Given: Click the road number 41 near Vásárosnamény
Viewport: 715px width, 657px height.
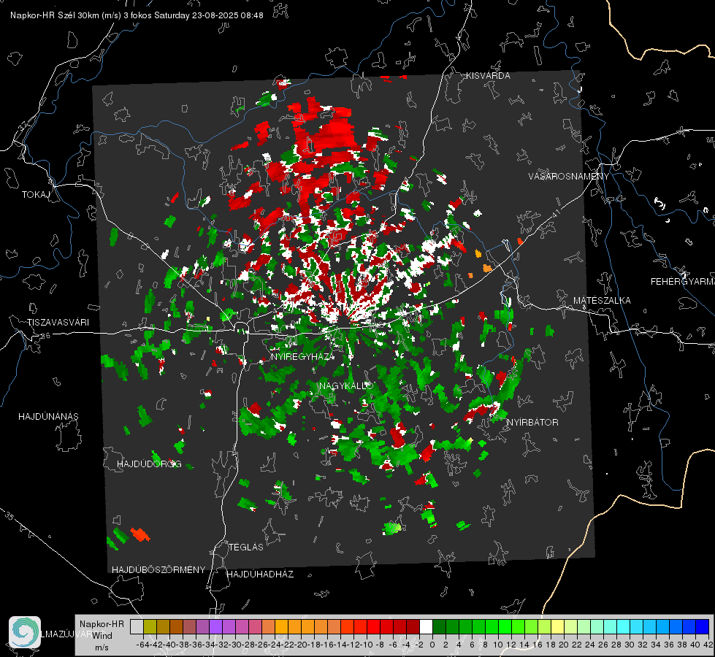Looking at the screenshot, I should click(x=556, y=213).
